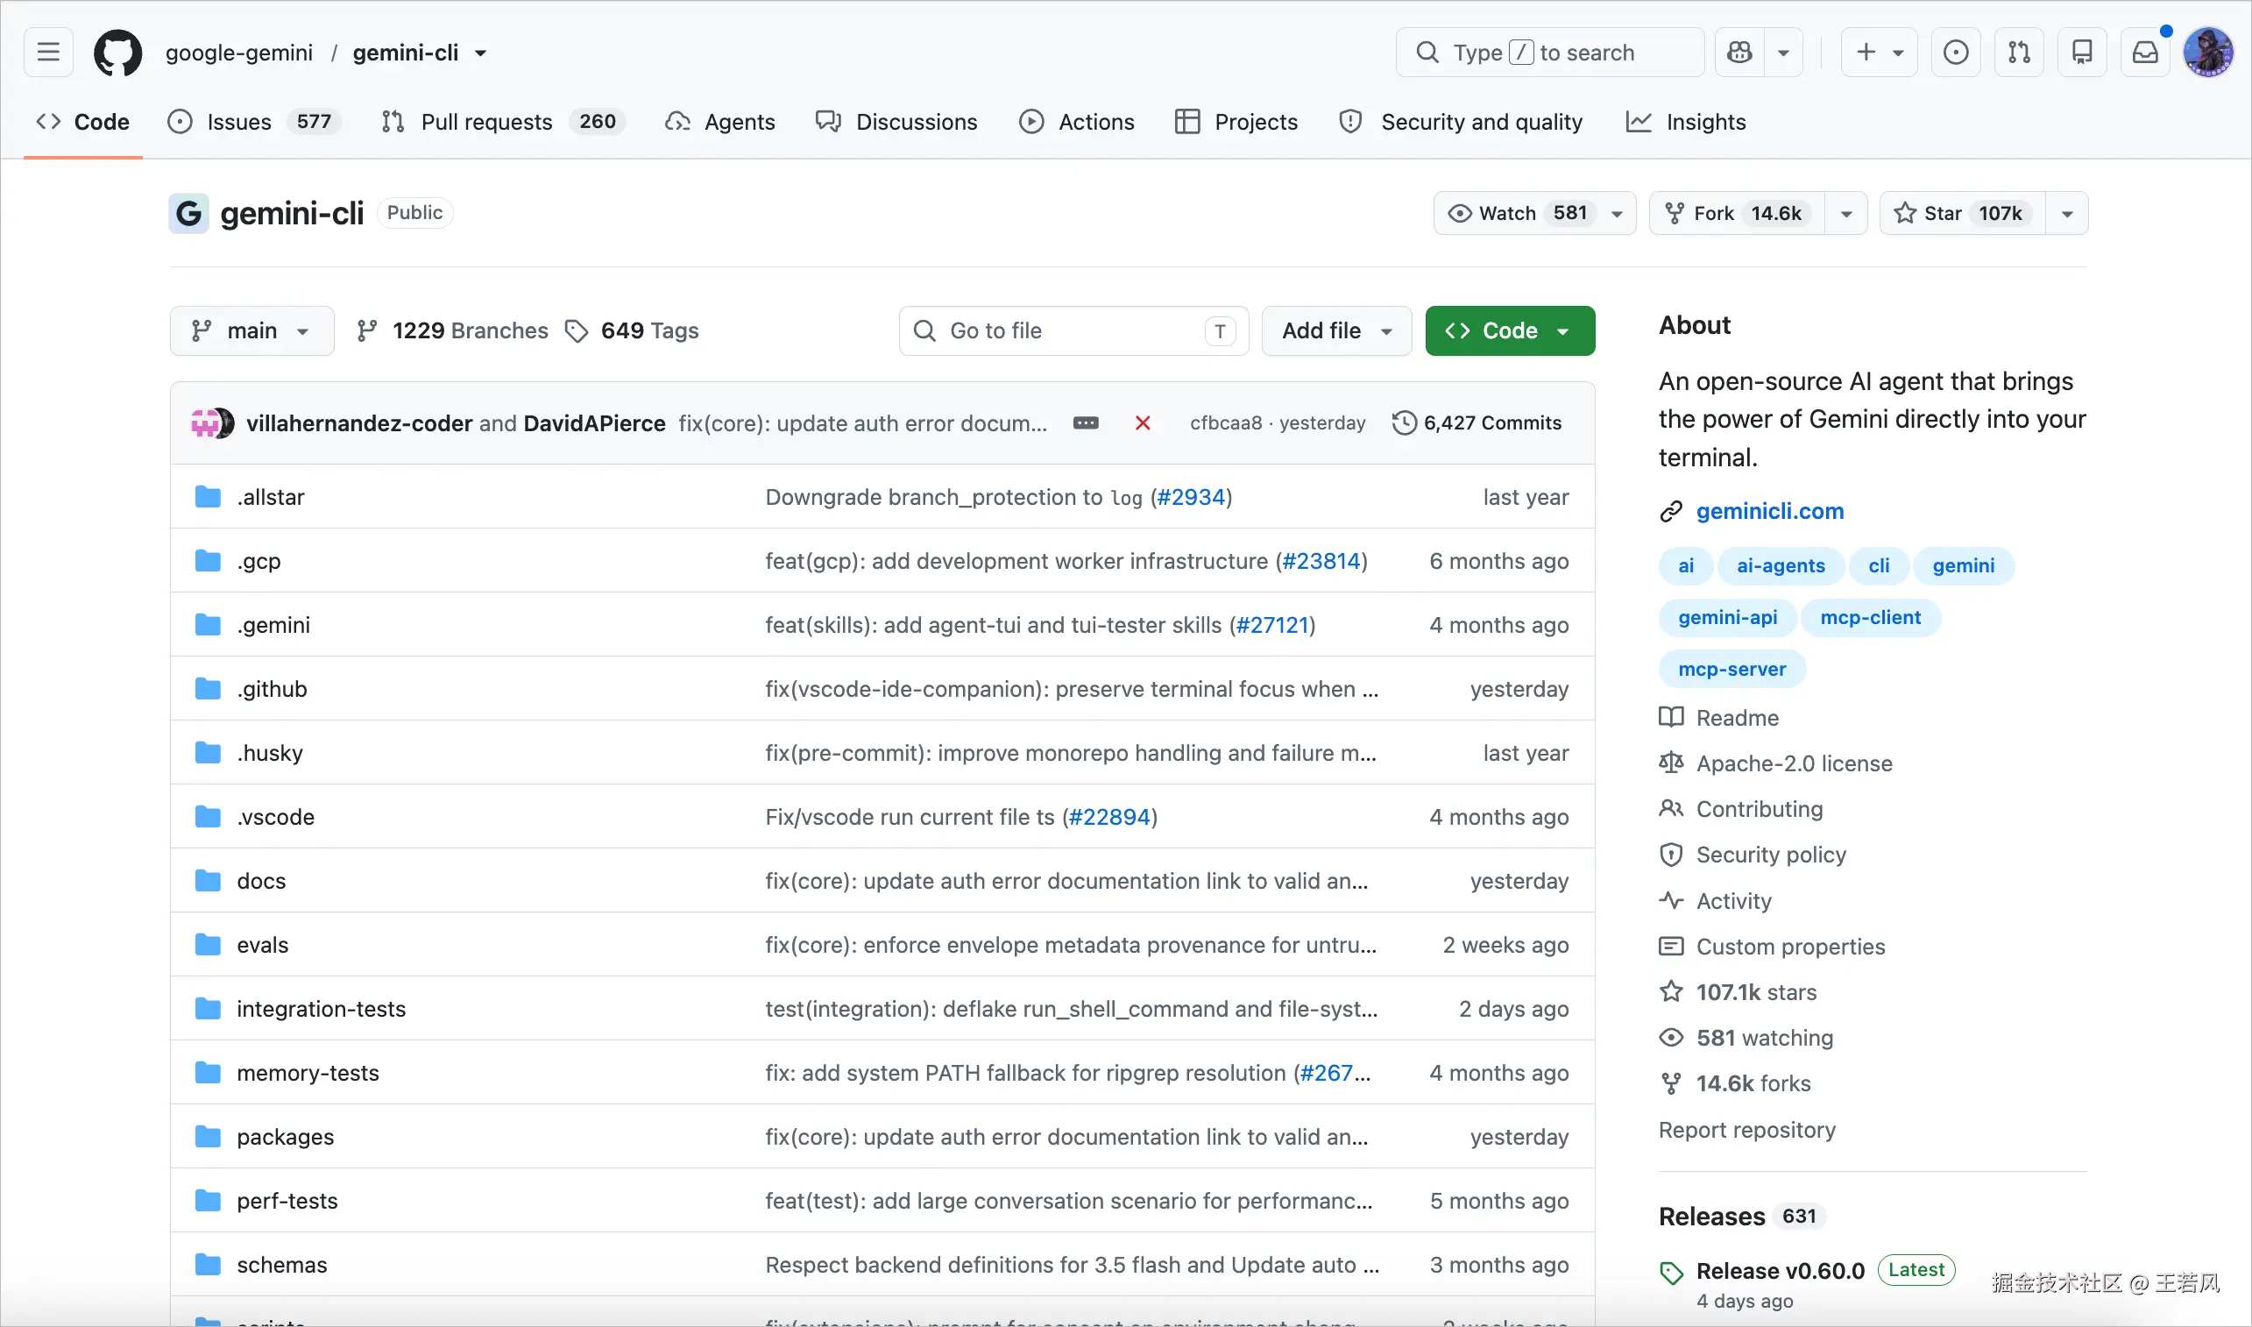Open the docs folder
This screenshot has height=1327, width=2252.
click(261, 882)
